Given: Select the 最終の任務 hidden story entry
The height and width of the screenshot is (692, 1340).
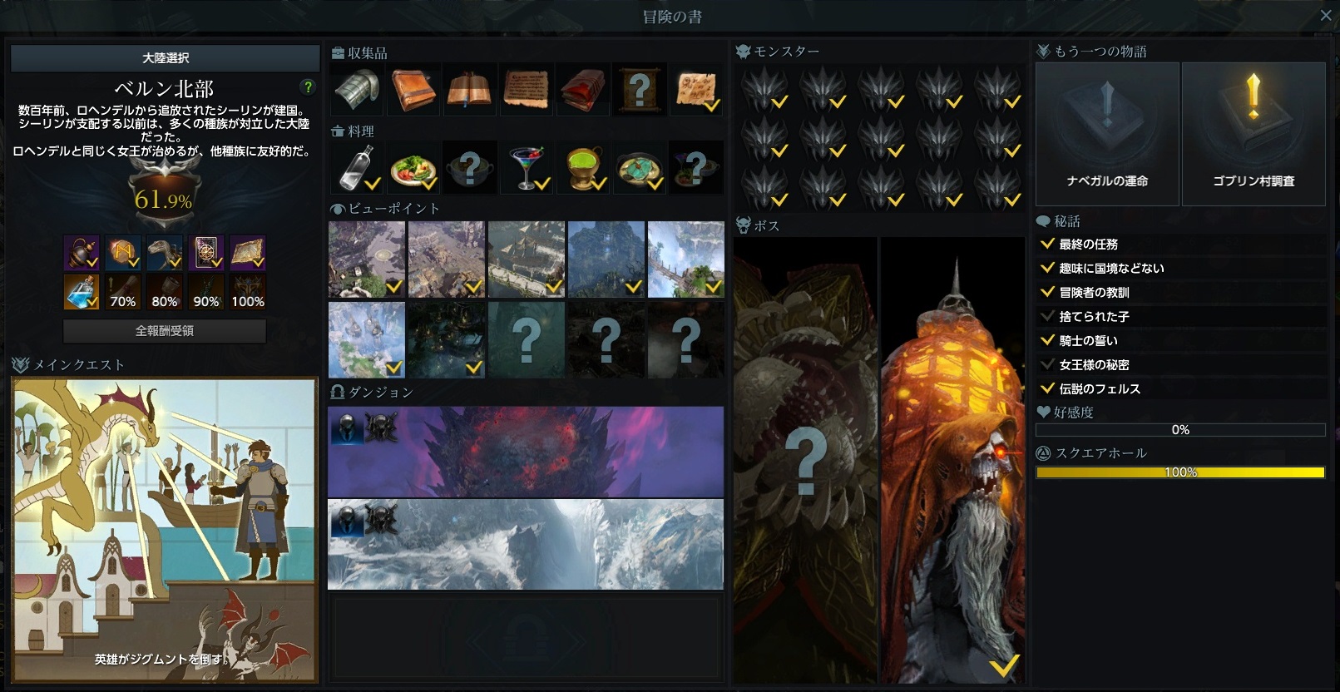Looking at the screenshot, I should click(1181, 245).
